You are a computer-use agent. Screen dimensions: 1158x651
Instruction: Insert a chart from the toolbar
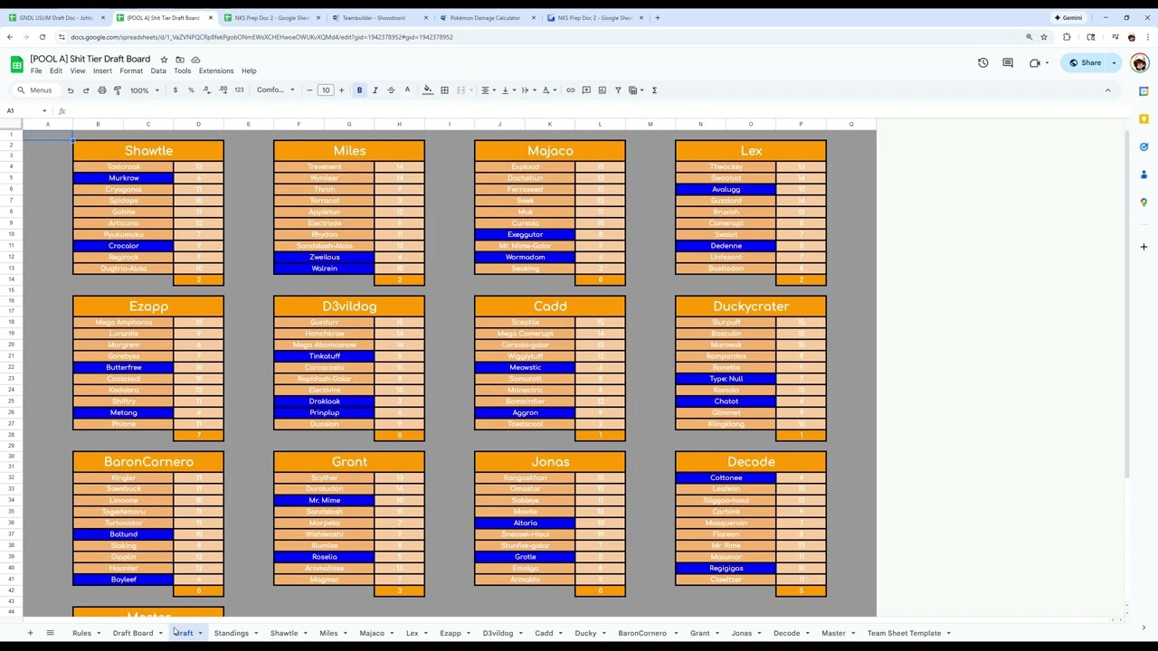coord(602,90)
